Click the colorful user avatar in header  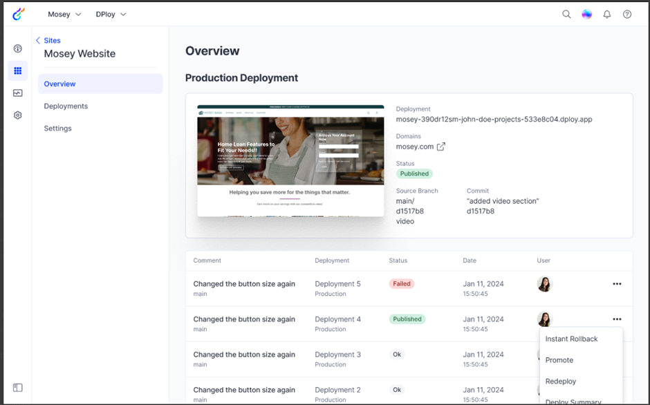point(587,14)
